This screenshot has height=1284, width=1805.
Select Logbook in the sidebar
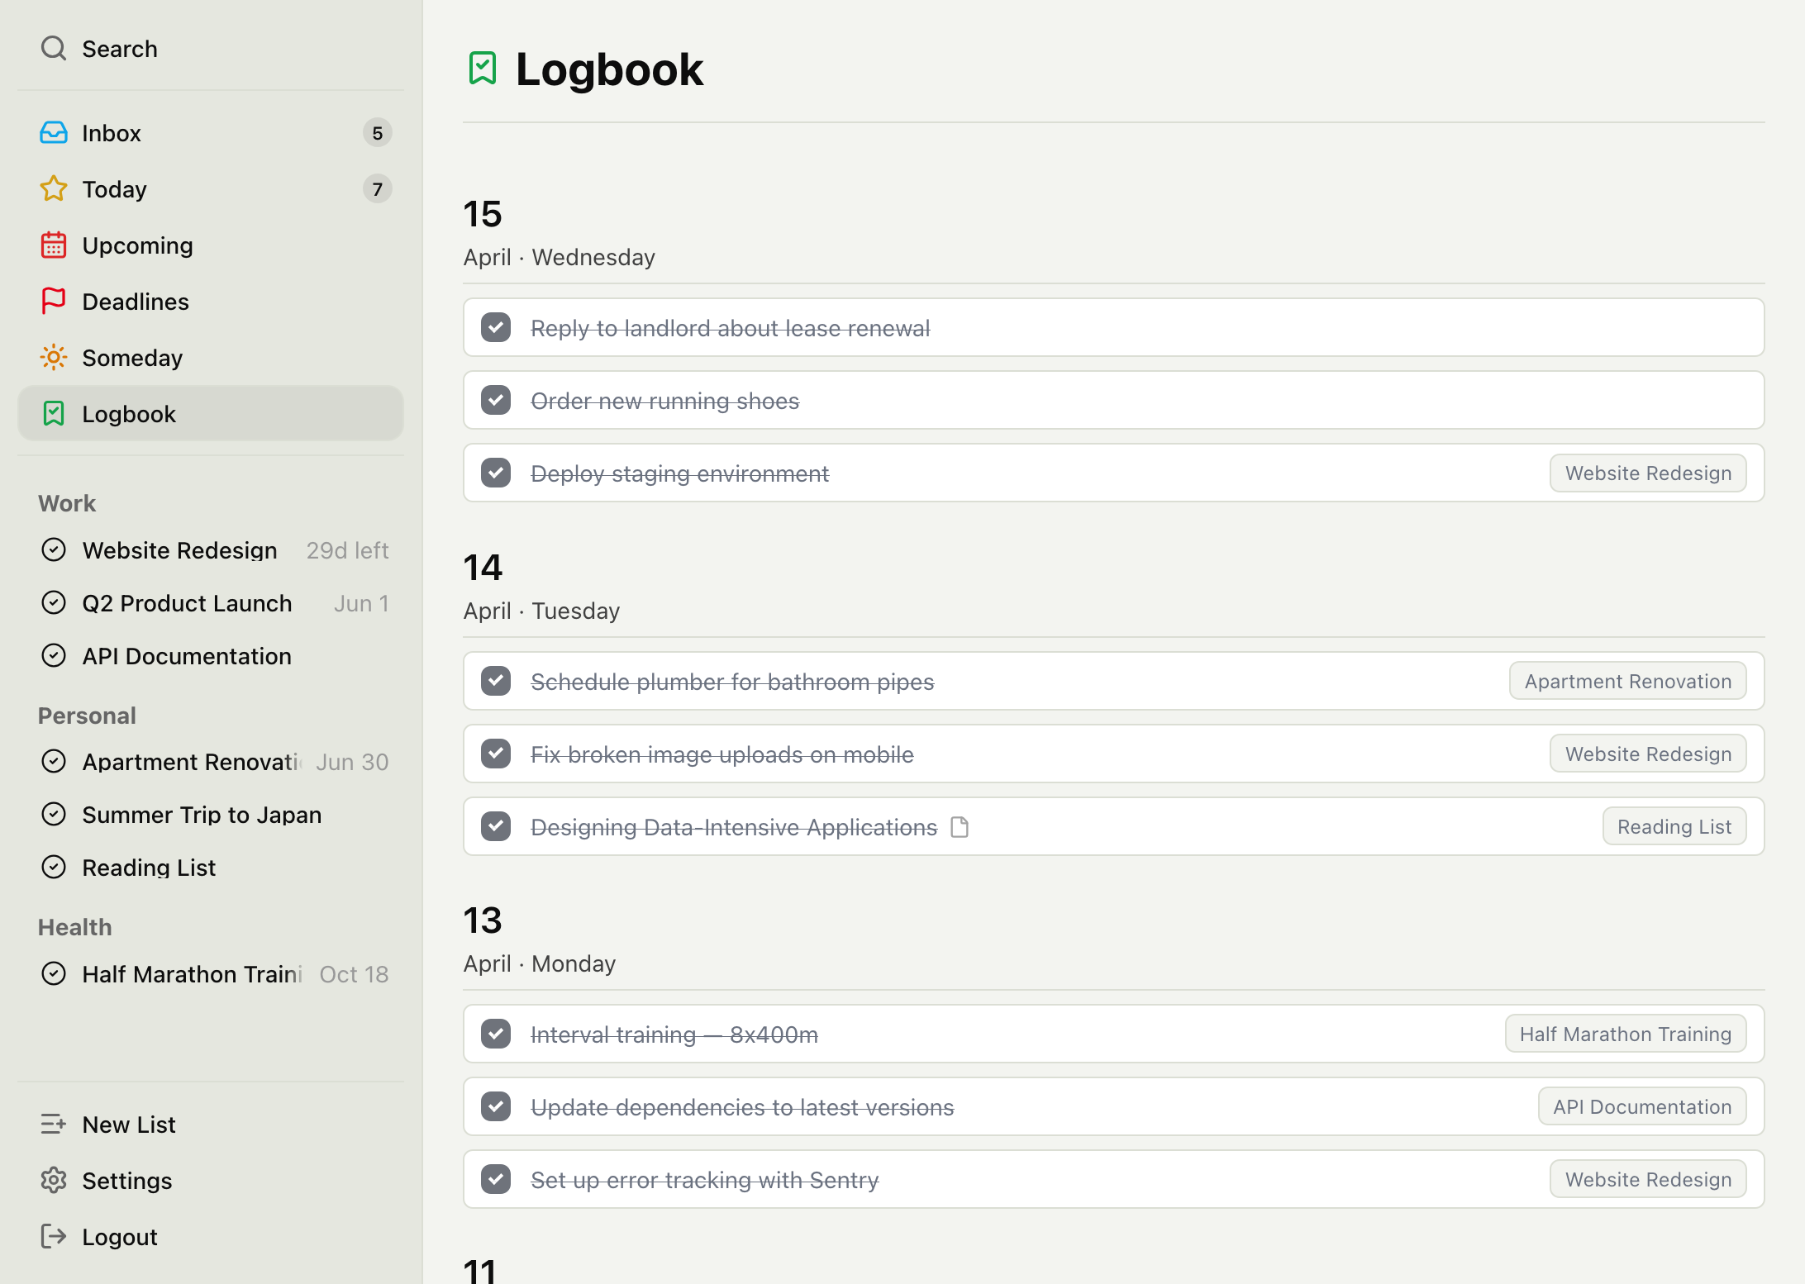pos(211,414)
